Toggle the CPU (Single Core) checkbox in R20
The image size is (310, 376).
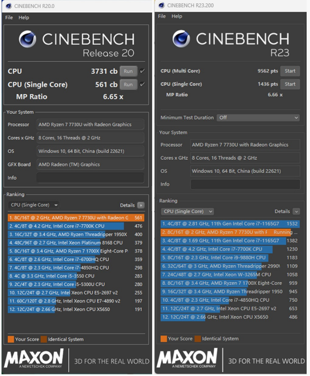[x=143, y=84]
